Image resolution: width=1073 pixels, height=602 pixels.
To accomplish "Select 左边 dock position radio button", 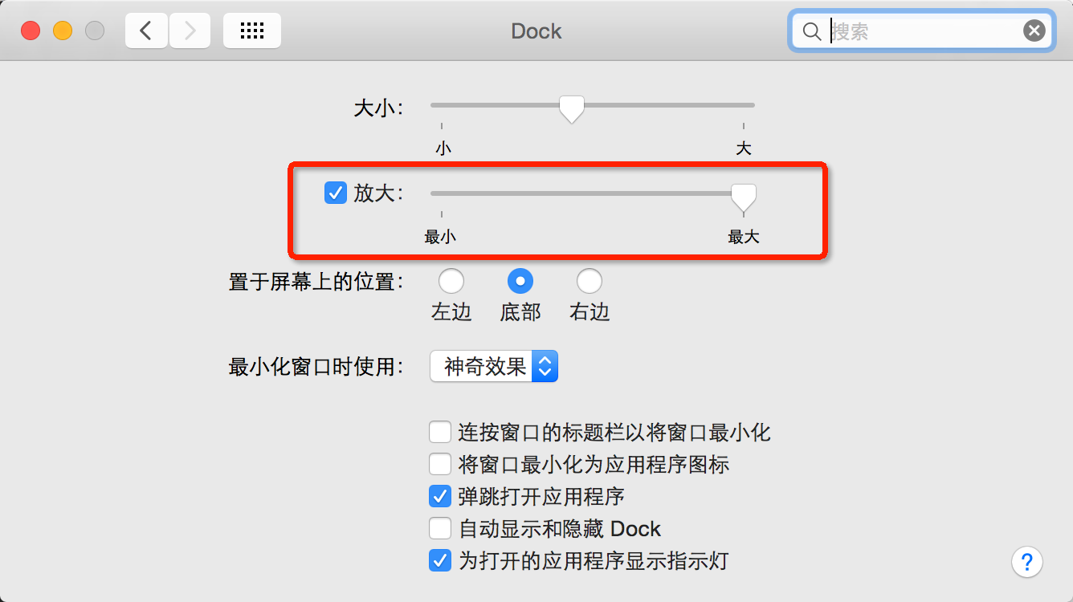I will 451,281.
